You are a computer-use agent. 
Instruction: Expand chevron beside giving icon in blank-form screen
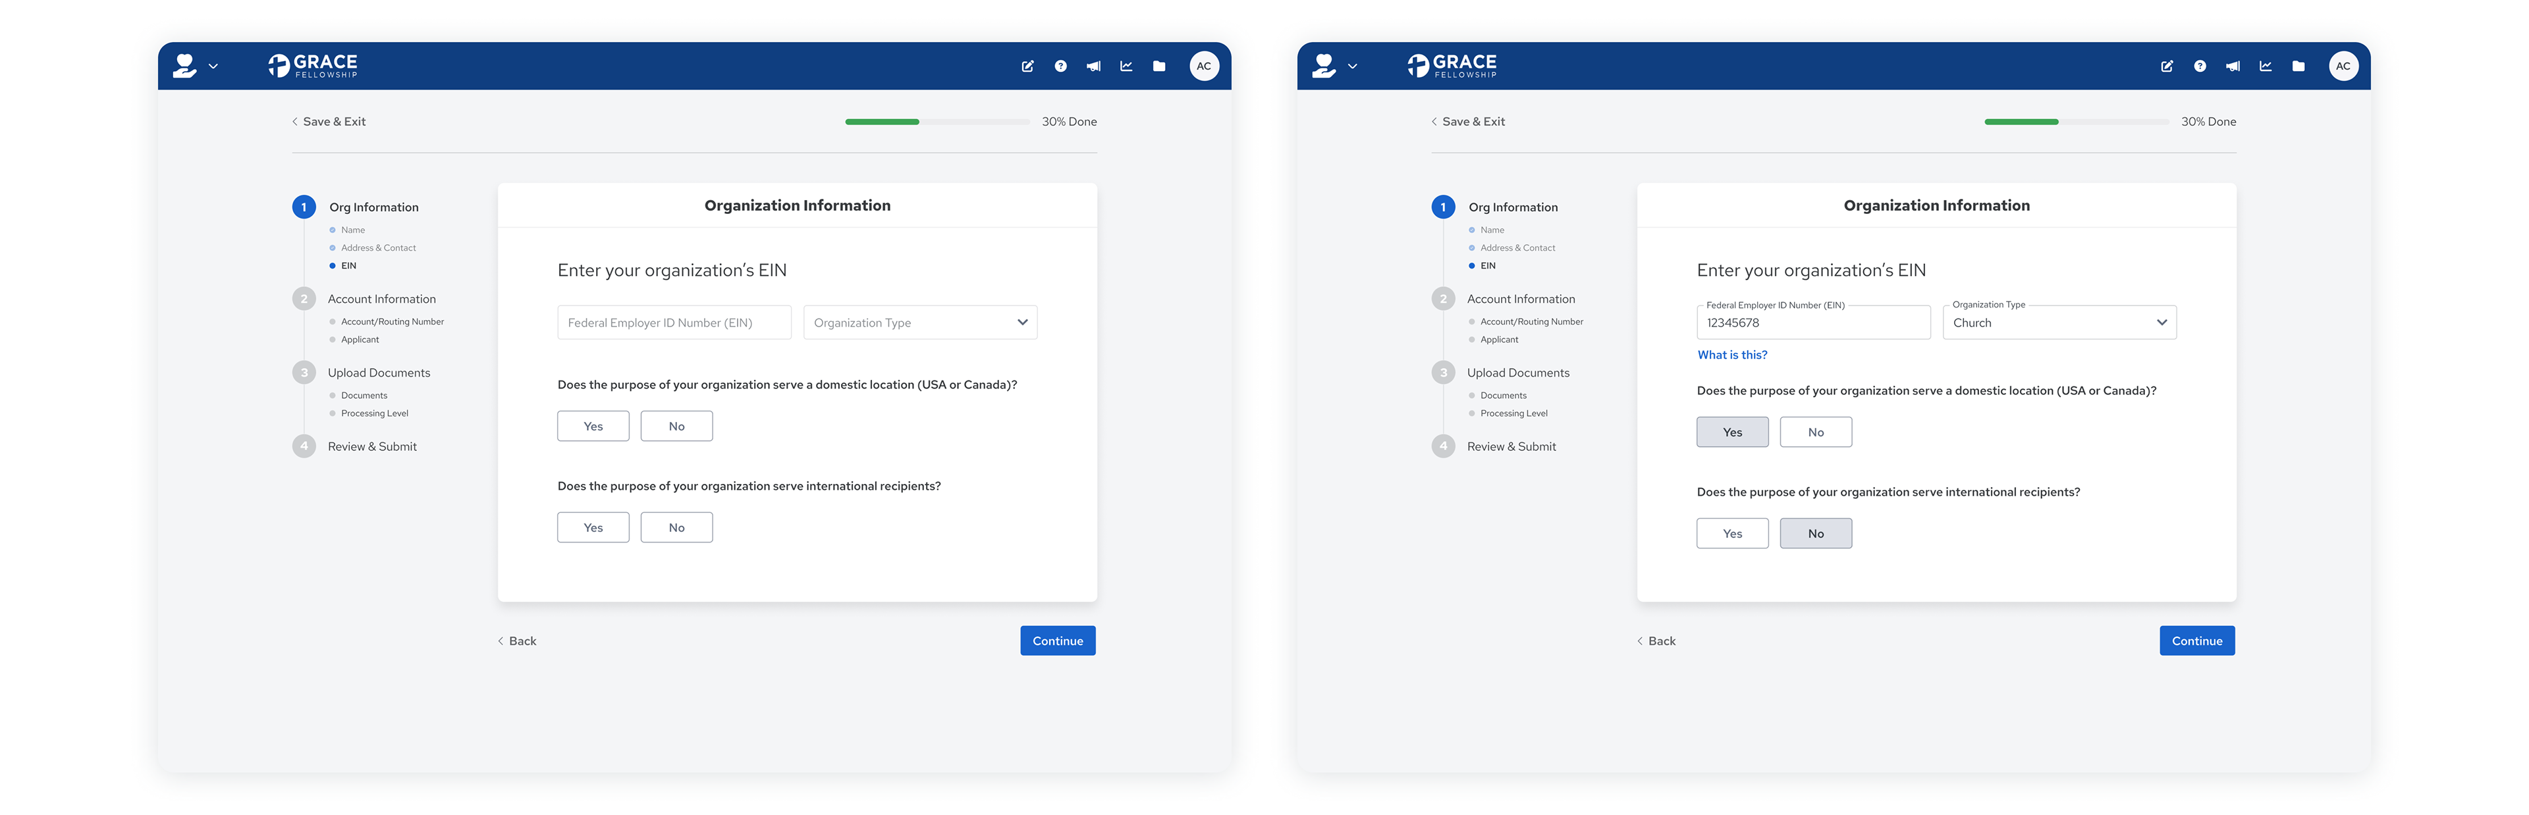click(x=213, y=66)
